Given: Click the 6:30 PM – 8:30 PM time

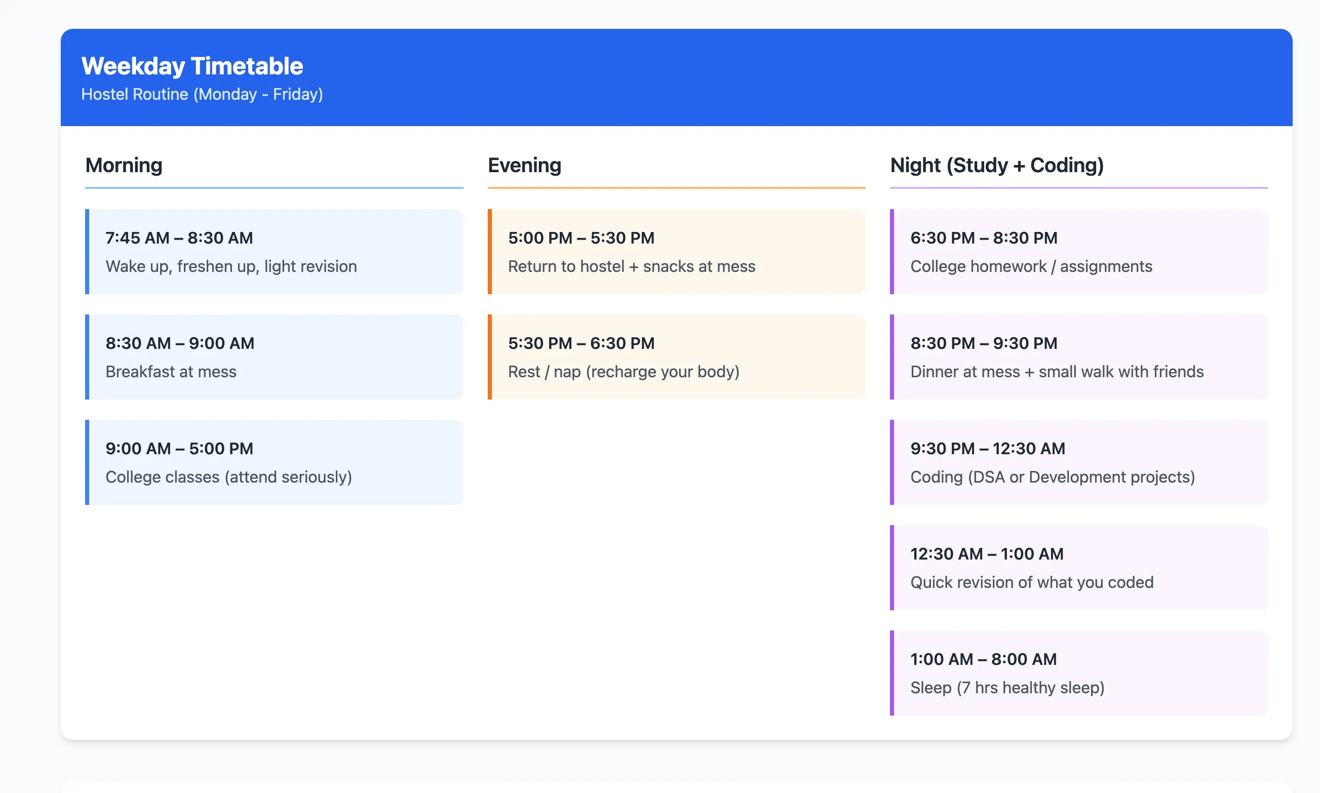Looking at the screenshot, I should coord(983,238).
